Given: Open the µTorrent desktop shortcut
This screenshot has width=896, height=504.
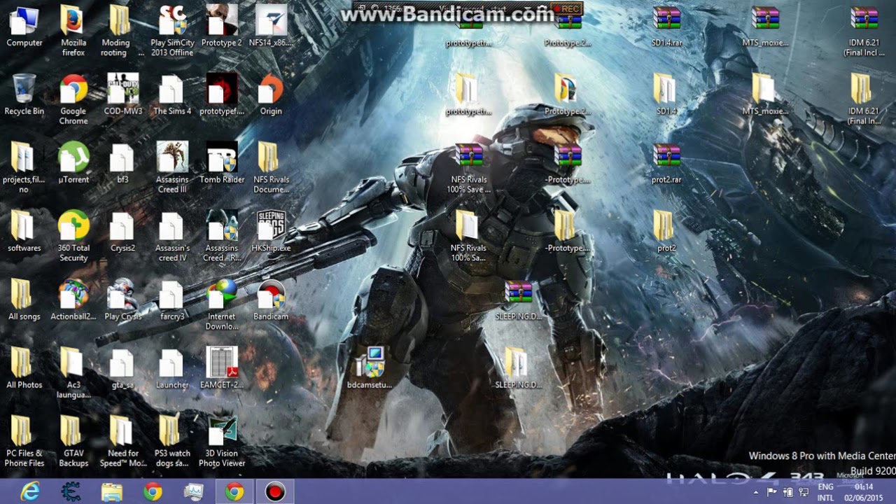Looking at the screenshot, I should pyautogui.click(x=73, y=163).
